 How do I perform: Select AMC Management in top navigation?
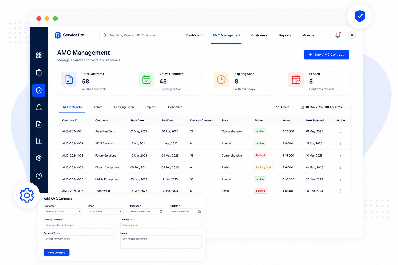pyautogui.click(x=226, y=35)
